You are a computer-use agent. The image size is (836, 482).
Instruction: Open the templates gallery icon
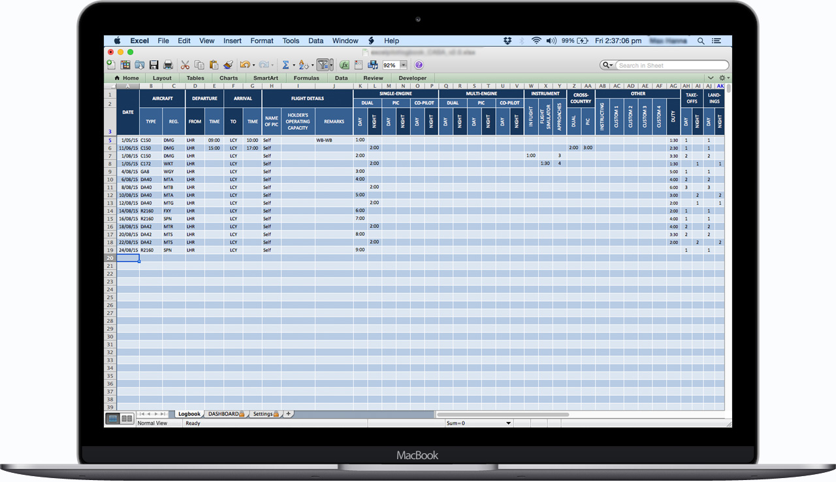pos(125,65)
